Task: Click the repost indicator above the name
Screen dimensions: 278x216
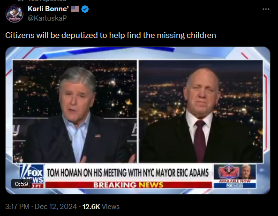Action: point(42,0)
